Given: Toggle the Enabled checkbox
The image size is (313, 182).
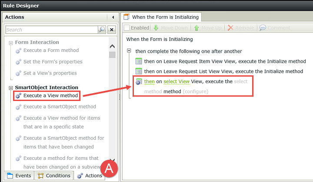Looking at the screenshot, I should coord(127,27).
